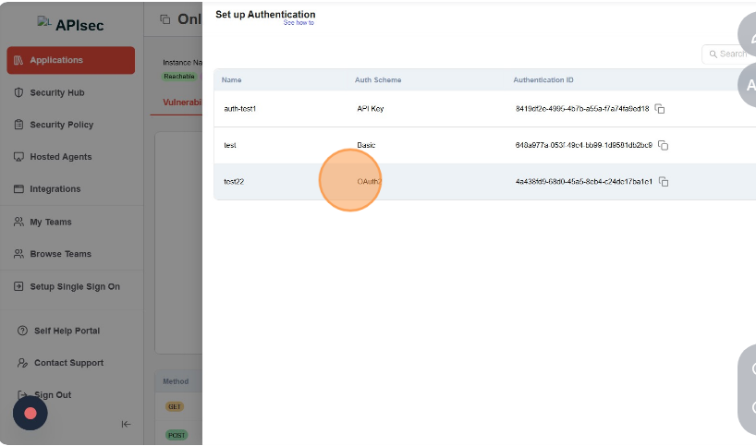756x446 pixels.
Task: Click the Authentication ID column header
Action: point(543,80)
